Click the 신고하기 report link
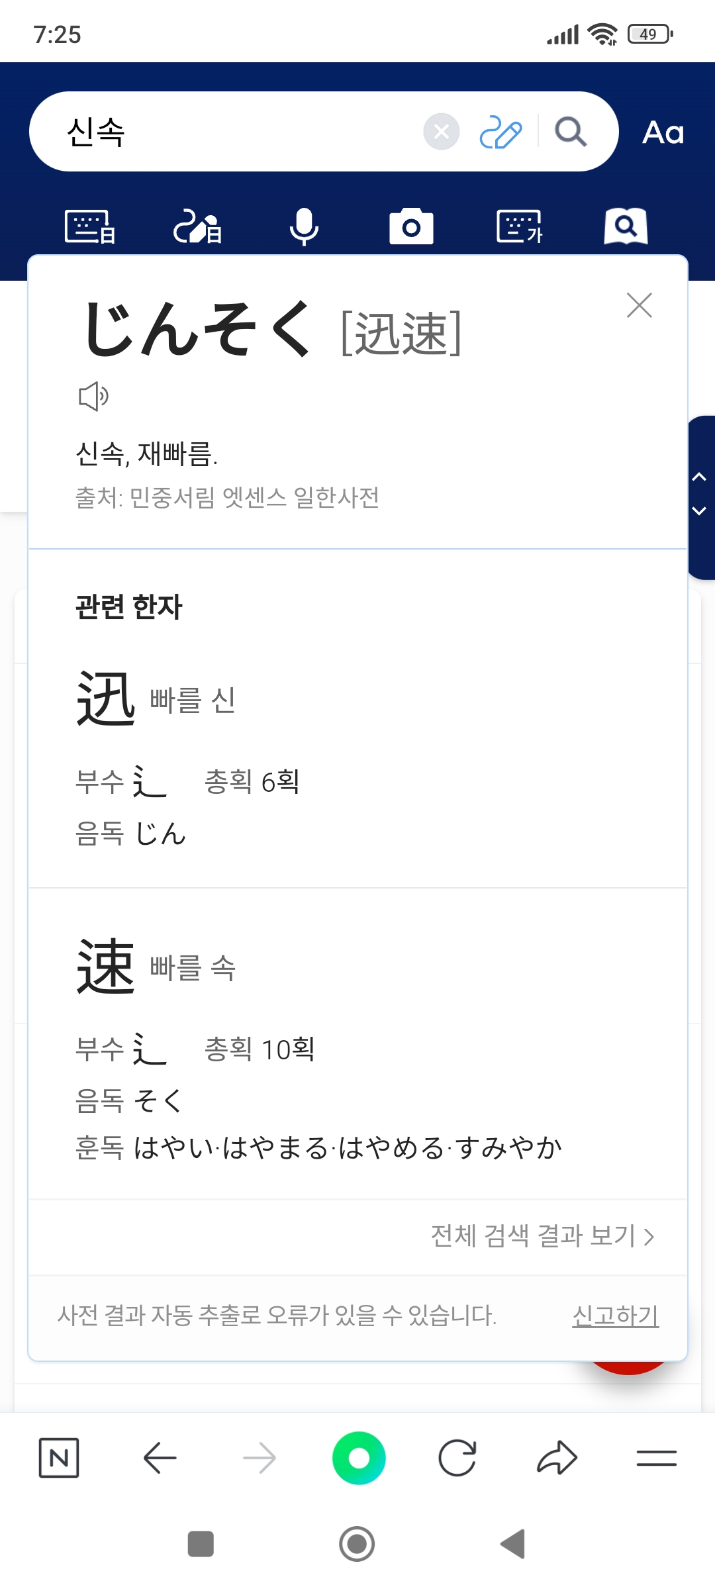The image size is (715, 1589). click(x=615, y=1315)
